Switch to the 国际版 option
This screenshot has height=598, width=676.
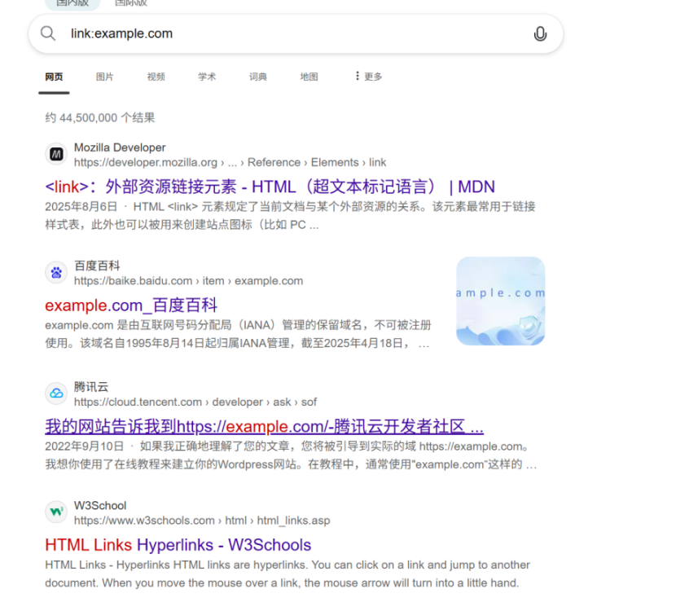[131, 3]
